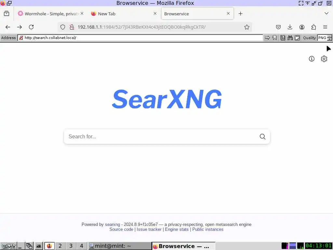Open Firefox tracking protection shield
The image size is (333, 250).
coord(63,27)
